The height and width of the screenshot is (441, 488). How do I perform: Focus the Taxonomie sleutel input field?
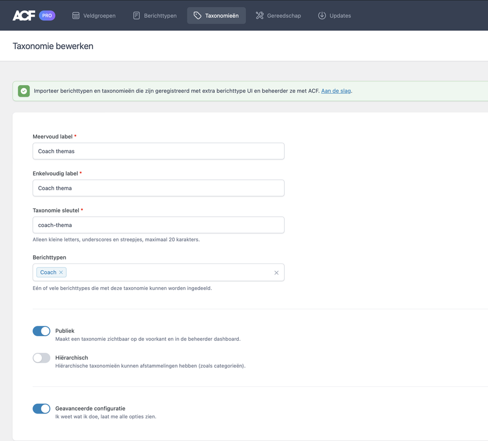158,225
